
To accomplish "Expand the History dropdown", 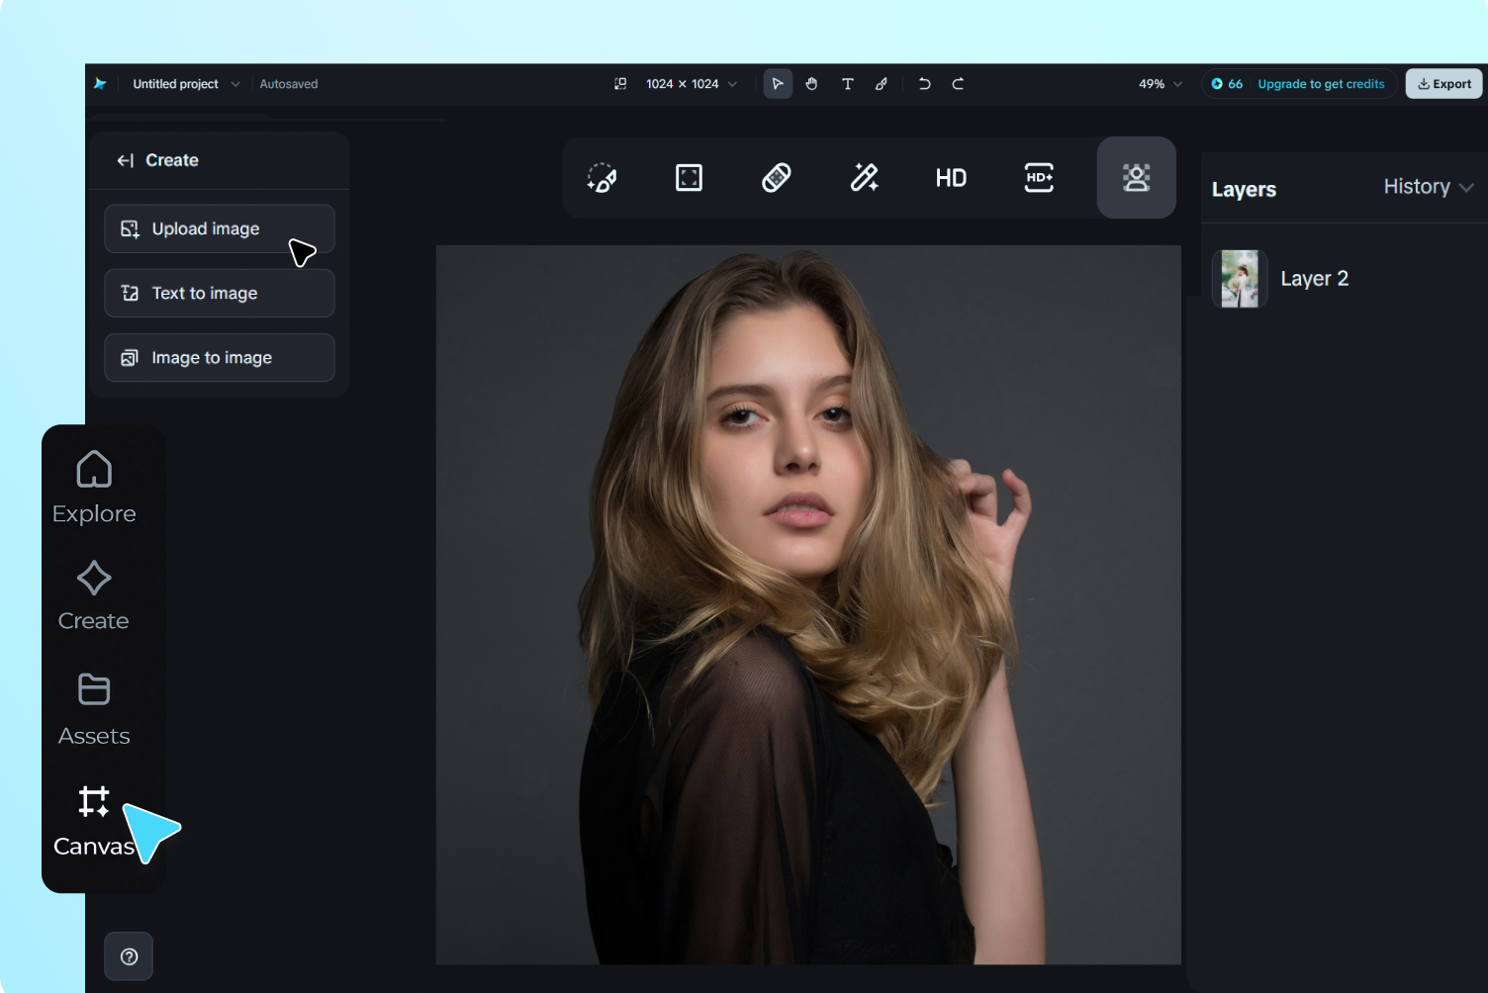I will (1428, 187).
